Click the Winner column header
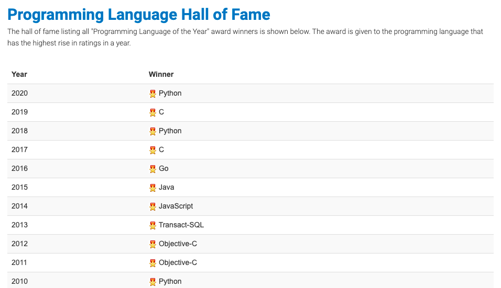The image size is (501, 288). pyautogui.click(x=161, y=74)
